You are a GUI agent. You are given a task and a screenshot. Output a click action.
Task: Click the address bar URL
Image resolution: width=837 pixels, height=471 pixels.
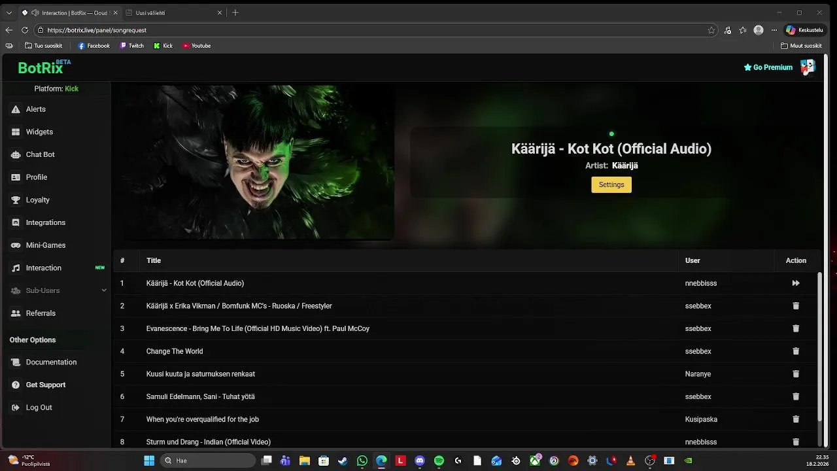coord(97,30)
